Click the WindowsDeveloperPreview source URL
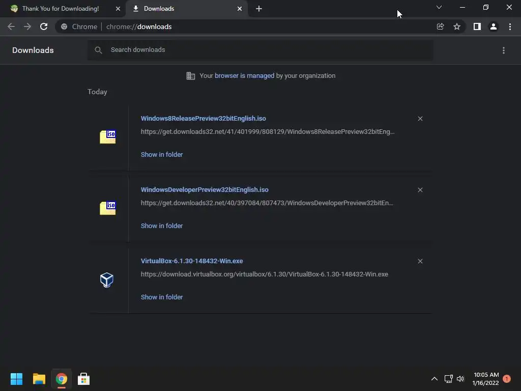Image resolution: width=521 pixels, height=391 pixels. coord(267,203)
